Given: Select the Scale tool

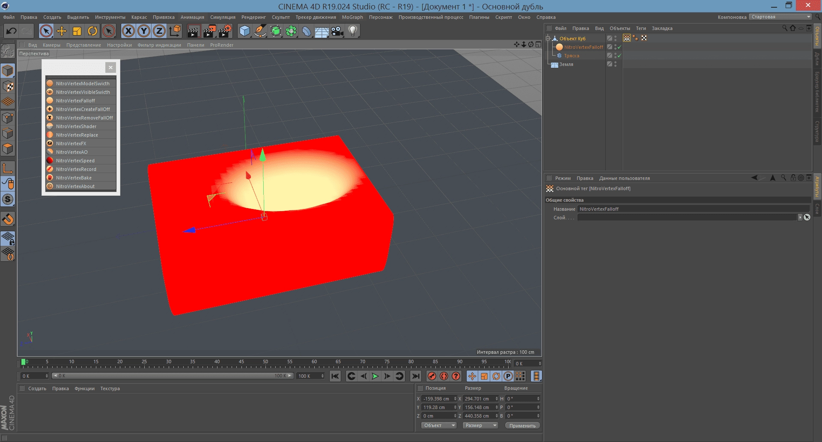Looking at the screenshot, I should [77, 31].
